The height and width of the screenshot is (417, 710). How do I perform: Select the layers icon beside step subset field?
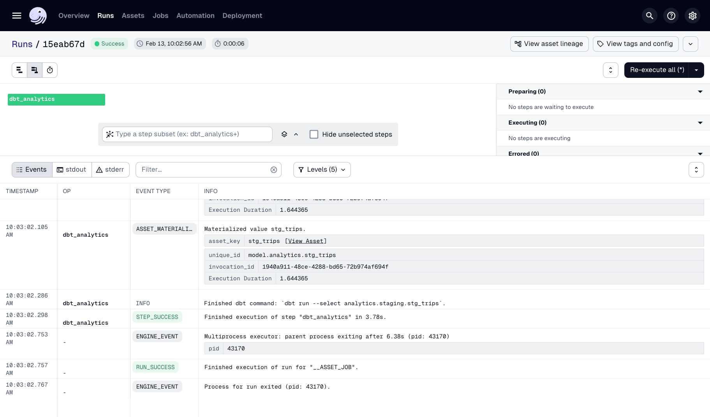tap(284, 134)
